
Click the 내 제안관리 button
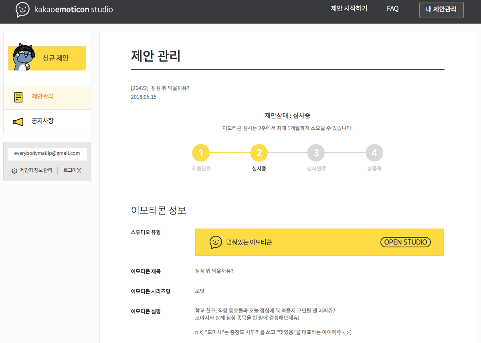click(441, 10)
